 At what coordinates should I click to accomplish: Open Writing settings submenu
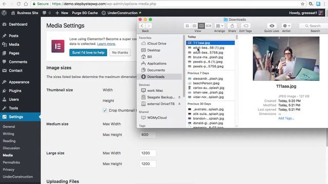[x=8, y=134]
